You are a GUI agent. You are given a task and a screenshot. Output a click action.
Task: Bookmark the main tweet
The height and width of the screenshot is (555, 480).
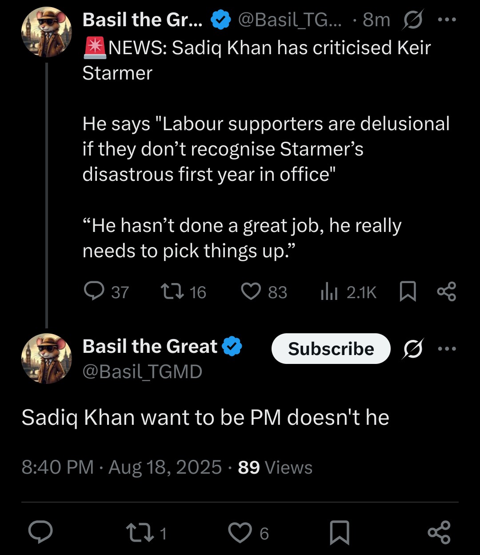pyautogui.click(x=340, y=533)
